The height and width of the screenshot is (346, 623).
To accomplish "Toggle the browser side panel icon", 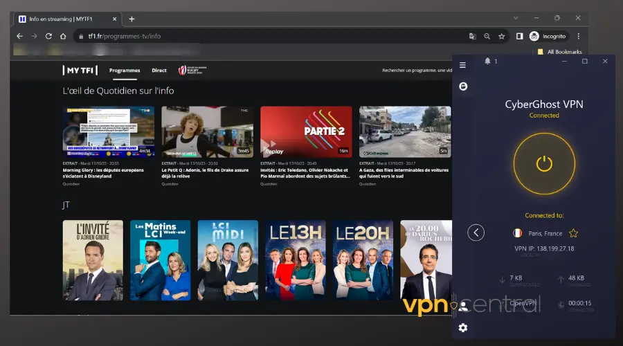I will (x=519, y=36).
